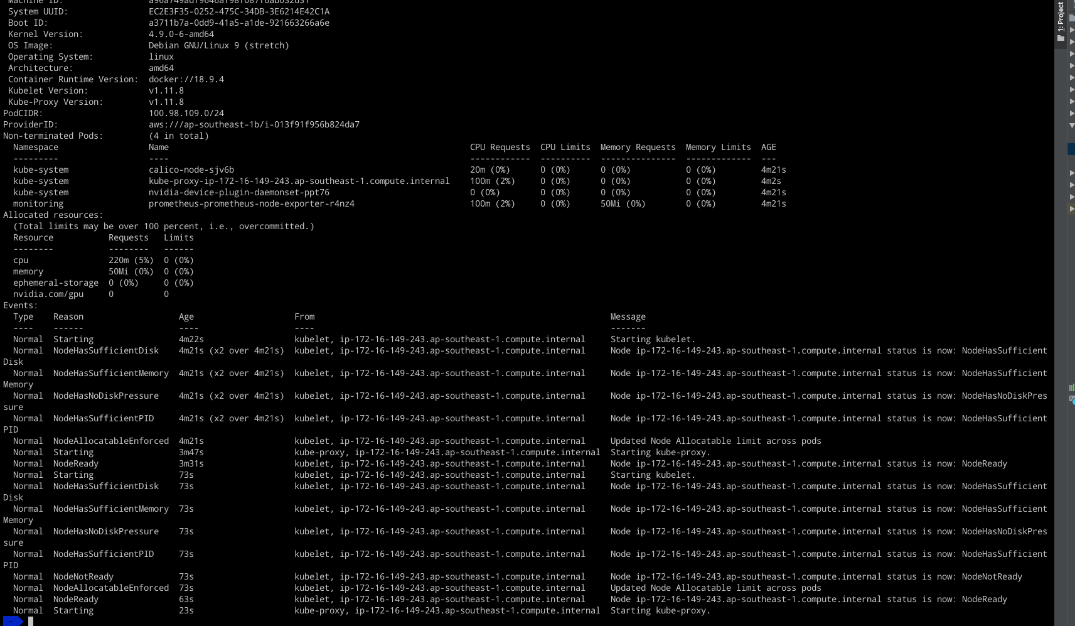The height and width of the screenshot is (626, 1075).
Task: Click the nvidia.com/gpu resource name
Action: (48, 294)
